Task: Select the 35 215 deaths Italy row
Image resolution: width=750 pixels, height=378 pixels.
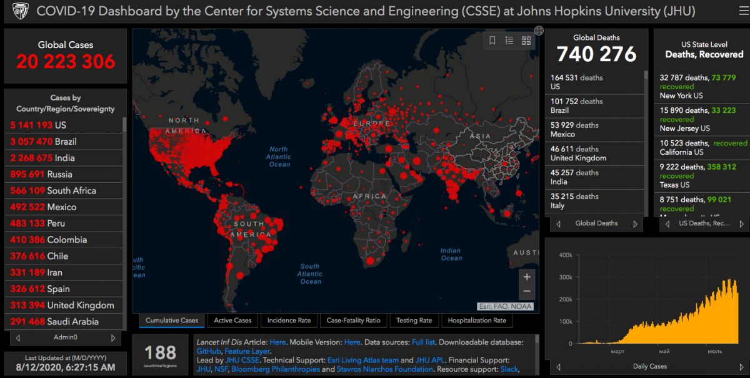Action: [594, 201]
